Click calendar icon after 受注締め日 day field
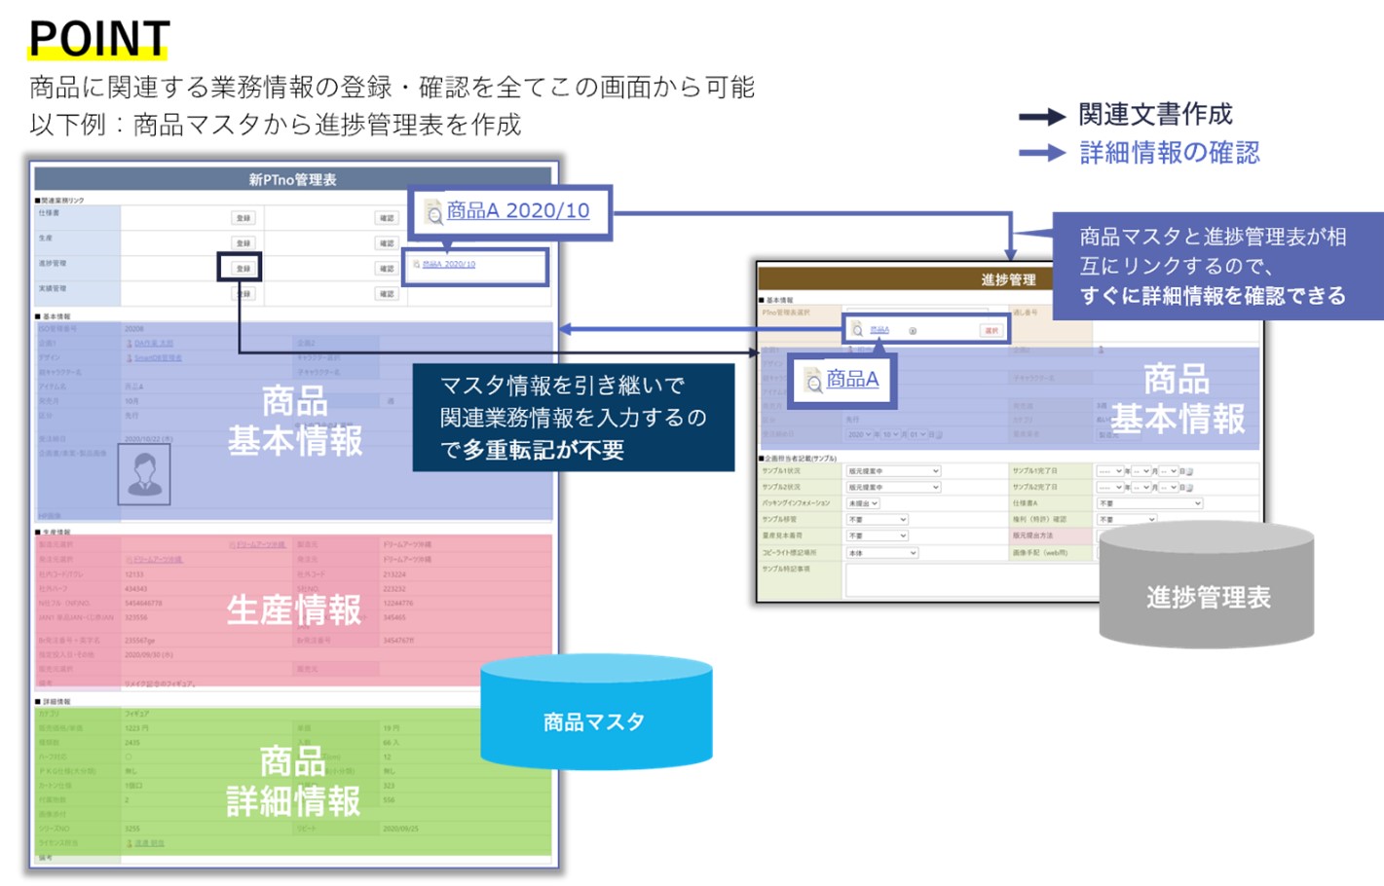 pyautogui.click(x=939, y=435)
